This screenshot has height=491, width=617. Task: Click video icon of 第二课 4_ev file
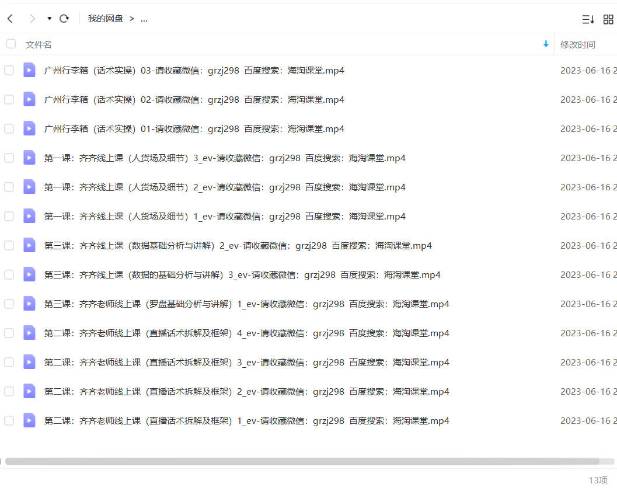(x=29, y=332)
